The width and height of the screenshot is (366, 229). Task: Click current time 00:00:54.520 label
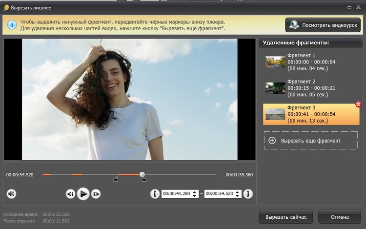tap(20, 175)
